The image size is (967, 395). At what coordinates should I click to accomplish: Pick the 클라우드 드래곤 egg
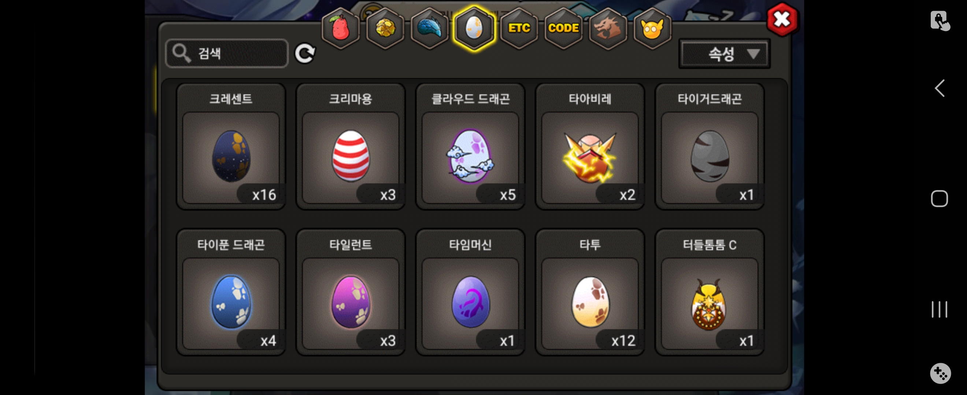pyautogui.click(x=470, y=147)
